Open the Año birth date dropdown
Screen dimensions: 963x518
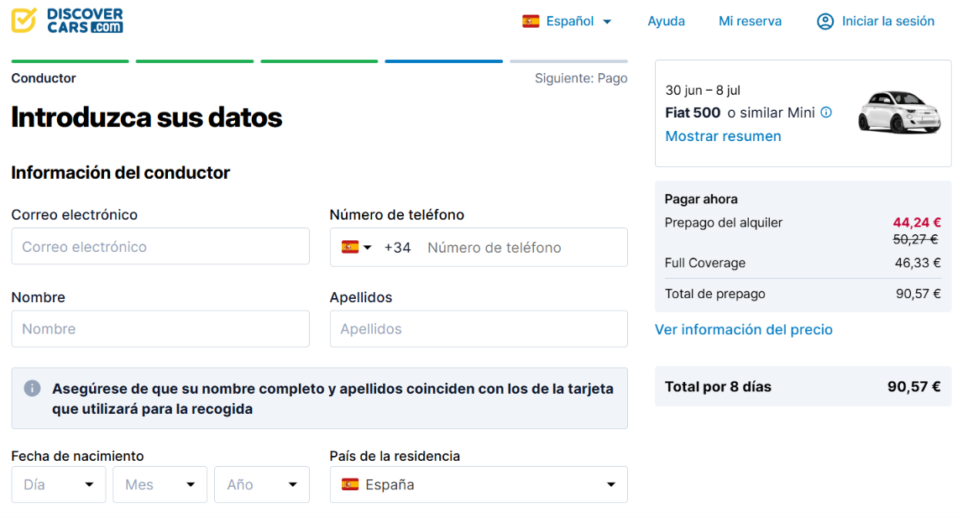(262, 484)
